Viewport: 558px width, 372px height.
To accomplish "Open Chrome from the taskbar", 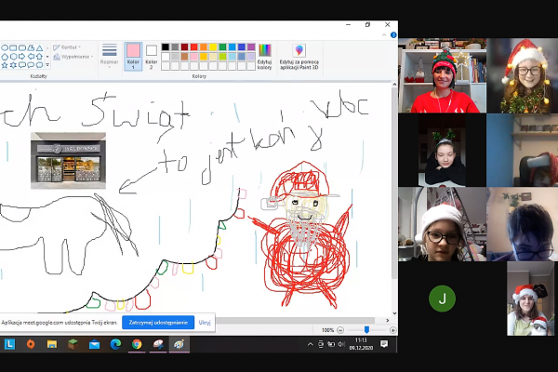I will (137, 344).
